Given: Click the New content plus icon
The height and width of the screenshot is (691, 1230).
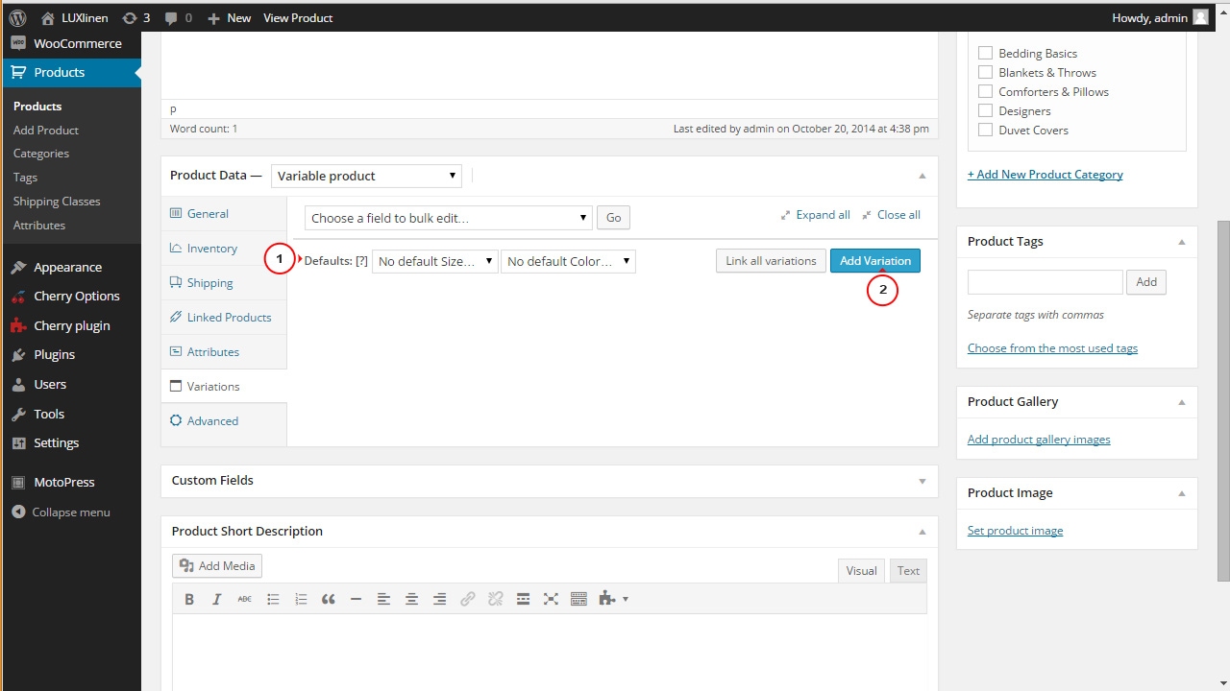Looking at the screenshot, I should [x=213, y=18].
